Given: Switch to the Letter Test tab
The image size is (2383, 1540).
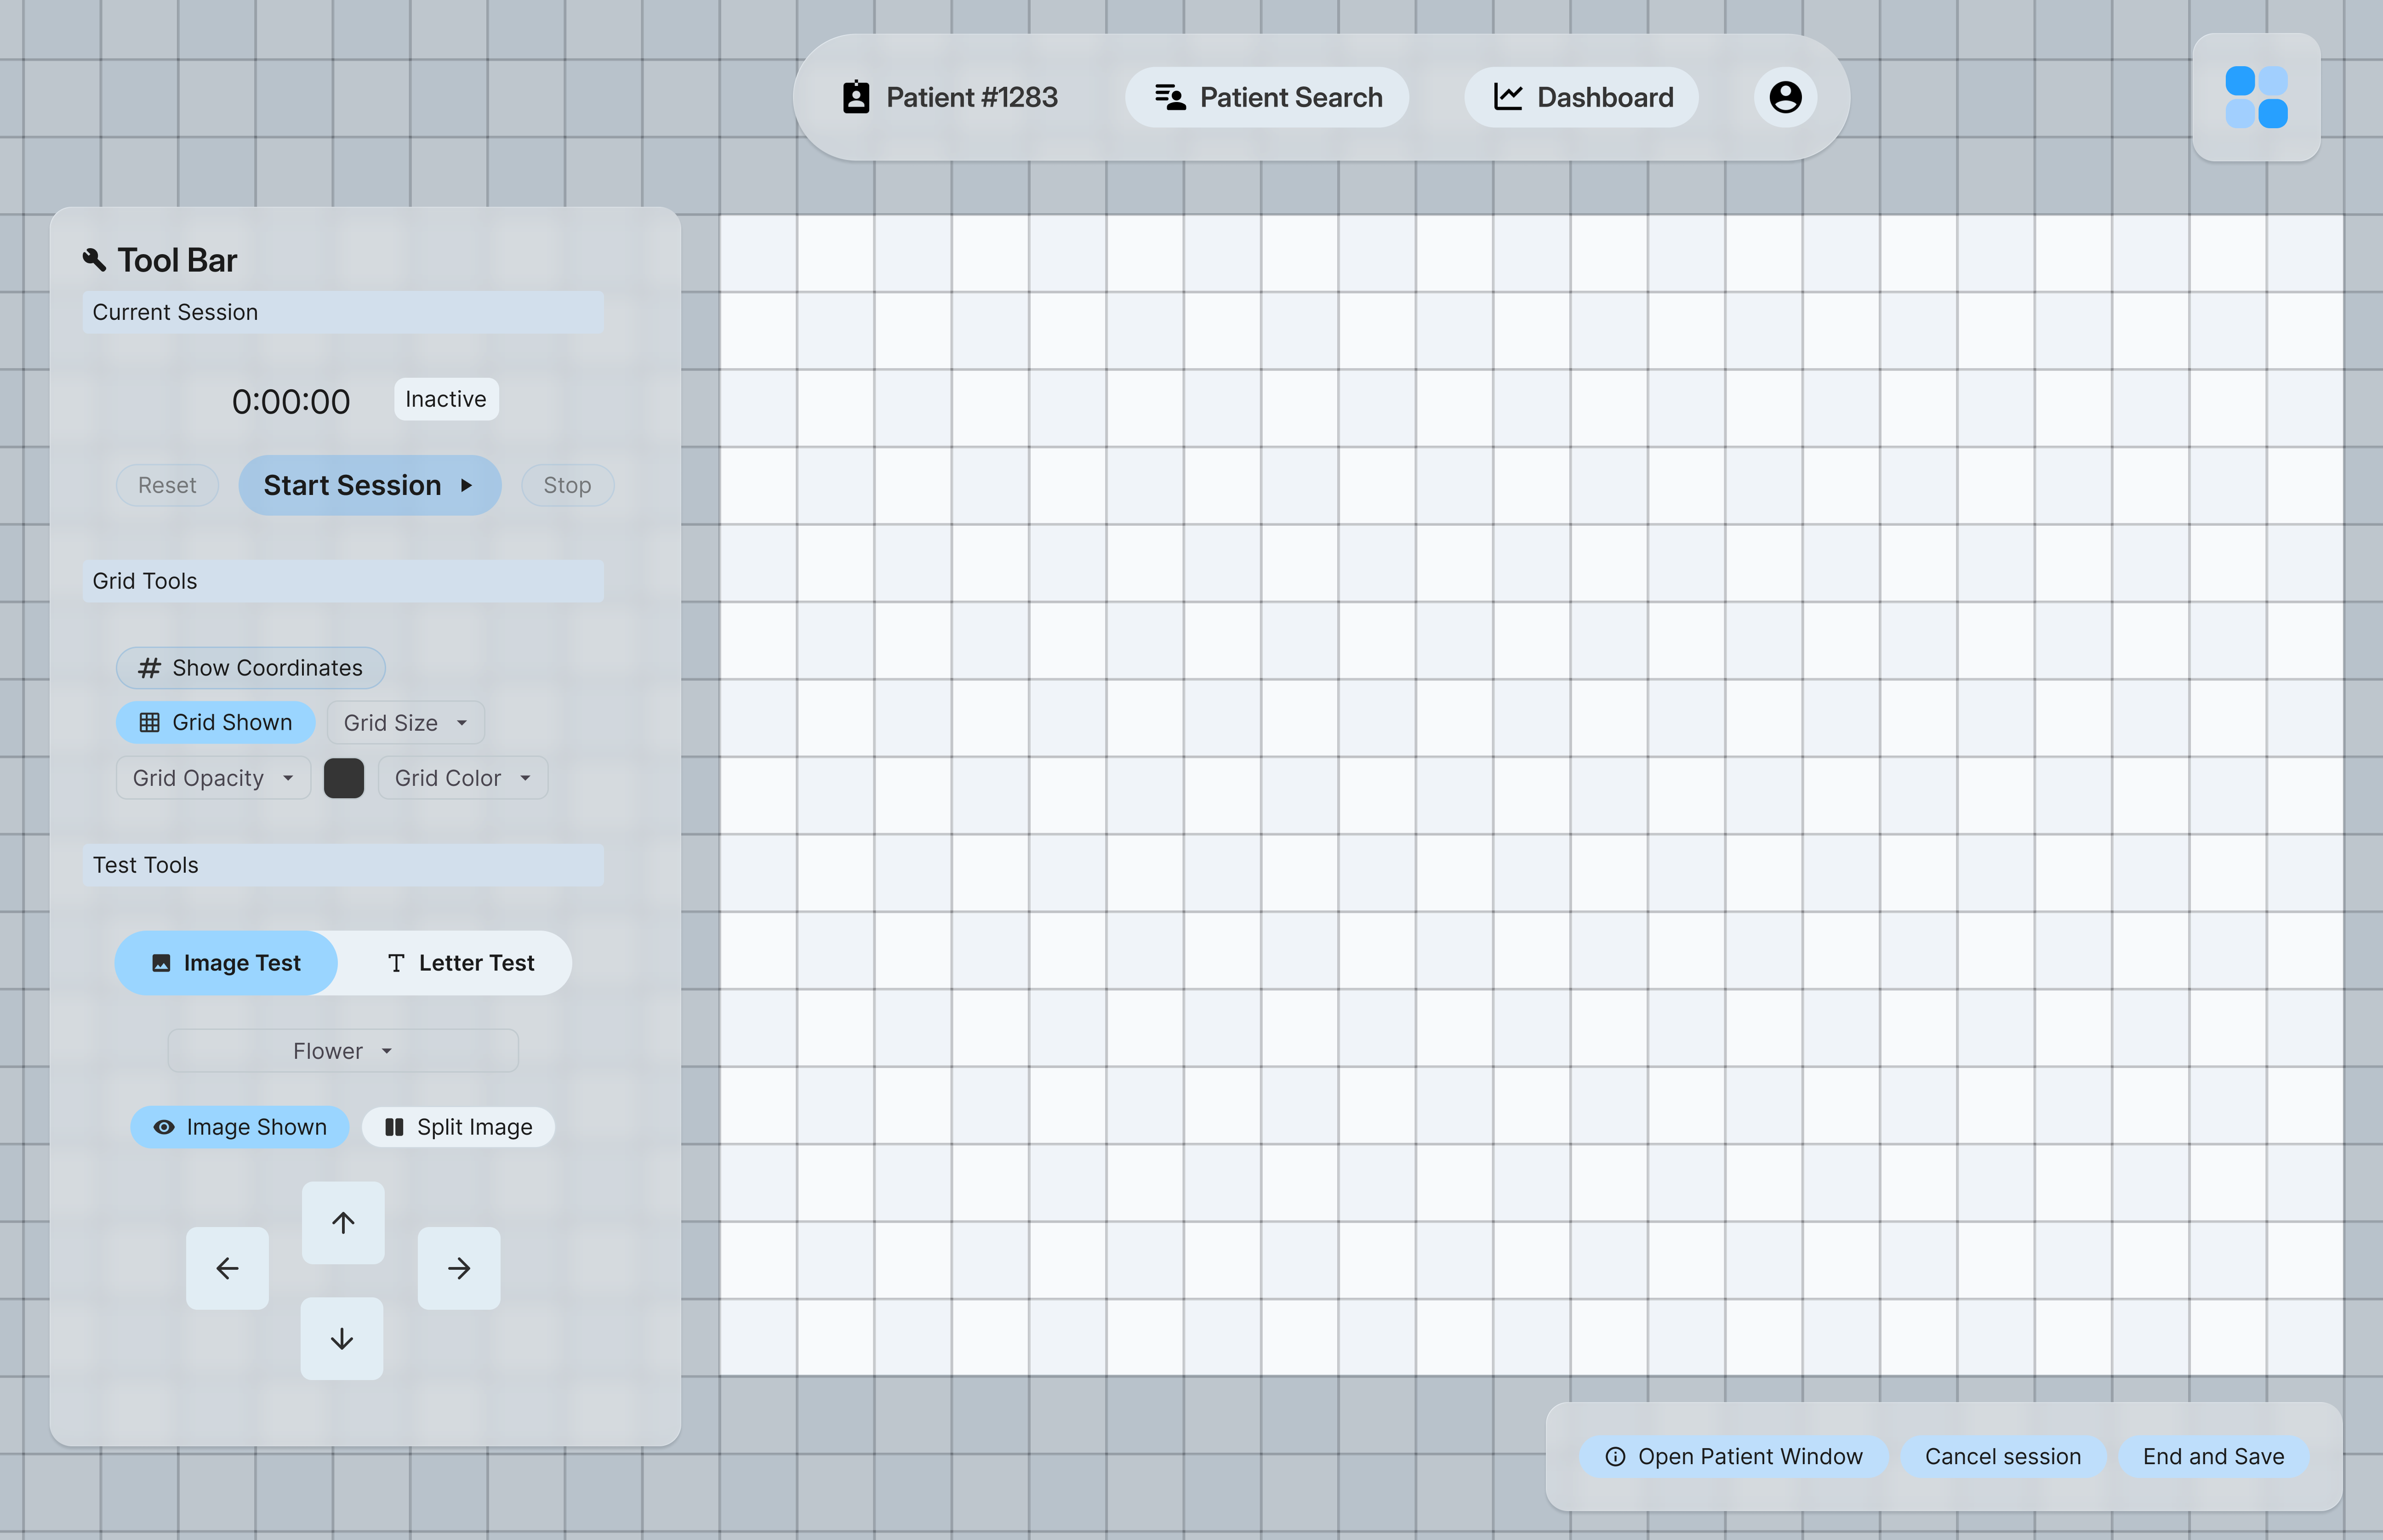Looking at the screenshot, I should pyautogui.click(x=460, y=963).
